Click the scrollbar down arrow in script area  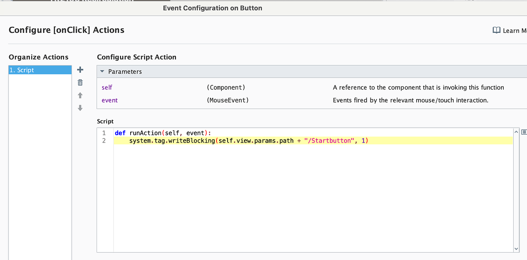pos(516,248)
